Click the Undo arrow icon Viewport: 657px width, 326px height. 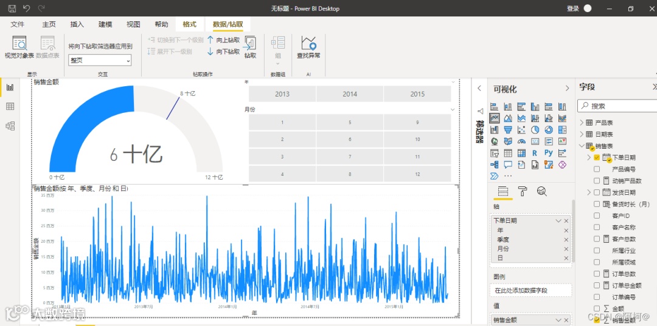(27, 8)
